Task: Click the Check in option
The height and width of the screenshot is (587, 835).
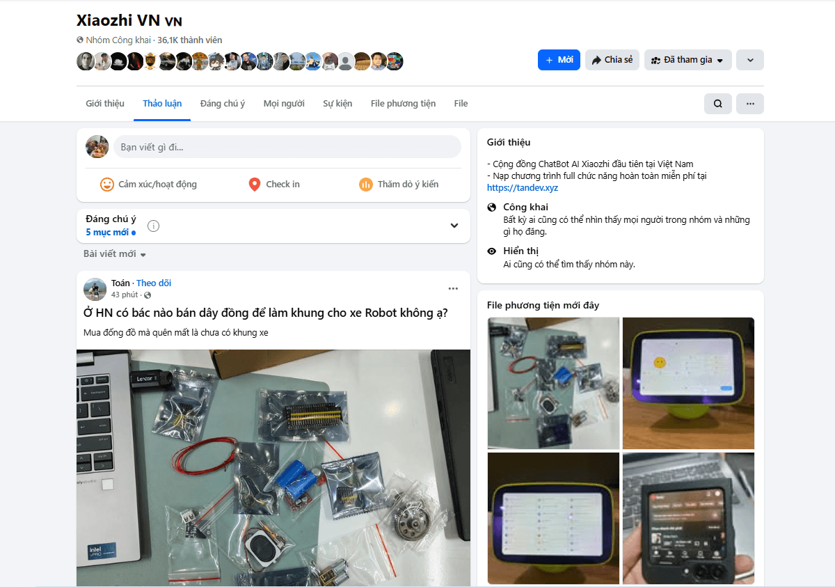Action: point(274,185)
